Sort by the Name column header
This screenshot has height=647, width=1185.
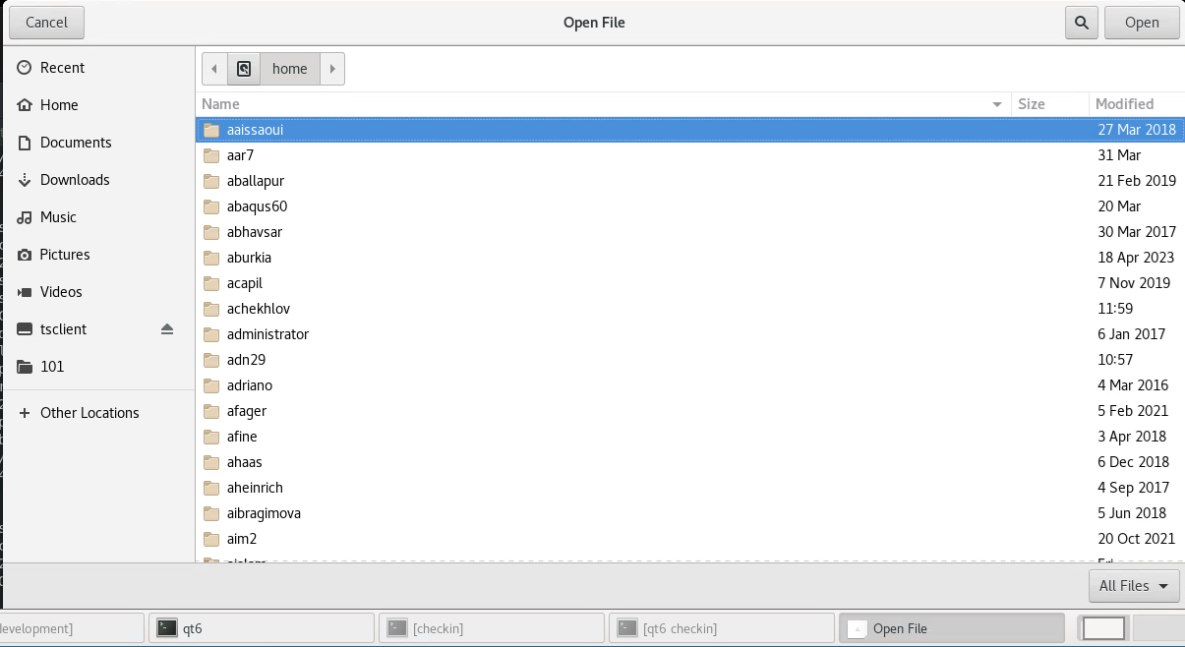(x=604, y=103)
